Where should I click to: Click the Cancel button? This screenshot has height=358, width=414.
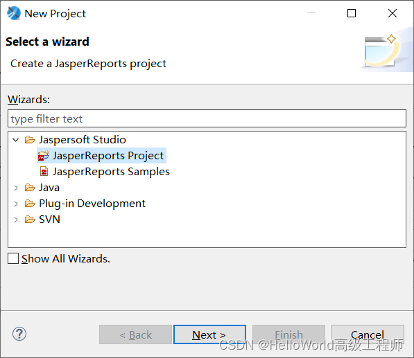[x=368, y=334]
